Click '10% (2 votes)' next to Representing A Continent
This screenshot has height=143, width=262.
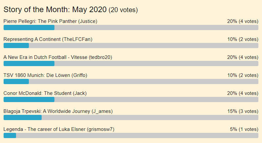[x=243, y=39]
